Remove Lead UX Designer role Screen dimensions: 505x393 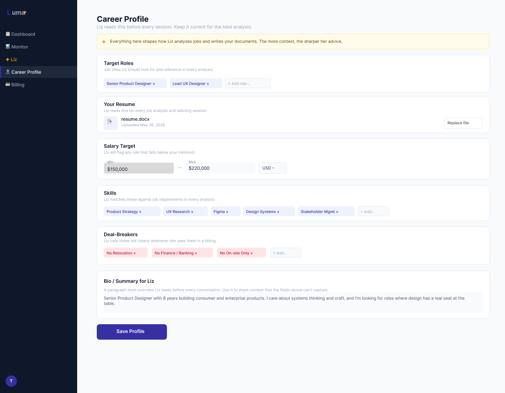(208, 84)
